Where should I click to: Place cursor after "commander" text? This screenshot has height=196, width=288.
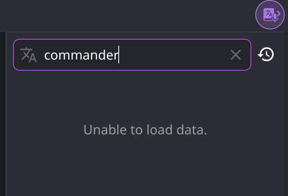(x=118, y=55)
